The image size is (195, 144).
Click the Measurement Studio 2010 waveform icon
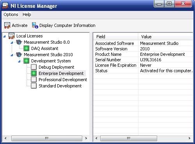coord(19,55)
